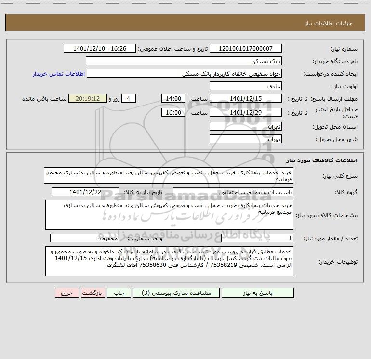
Task: Click the validity time field 16:00
Action: 173,112
